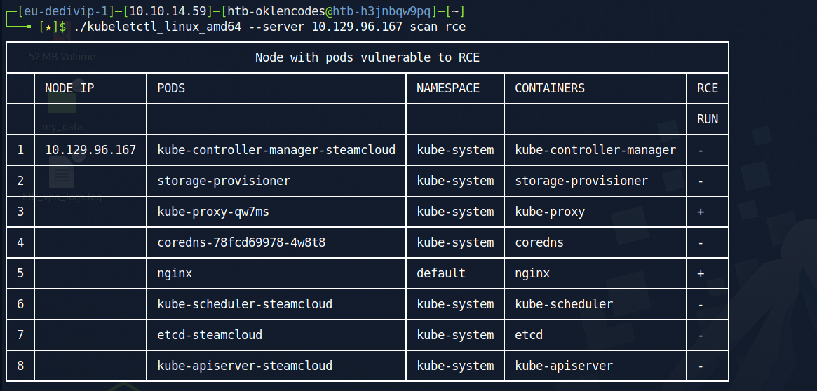Click the CONTAINERS column header
The height and width of the screenshot is (391, 817).
[550, 88]
